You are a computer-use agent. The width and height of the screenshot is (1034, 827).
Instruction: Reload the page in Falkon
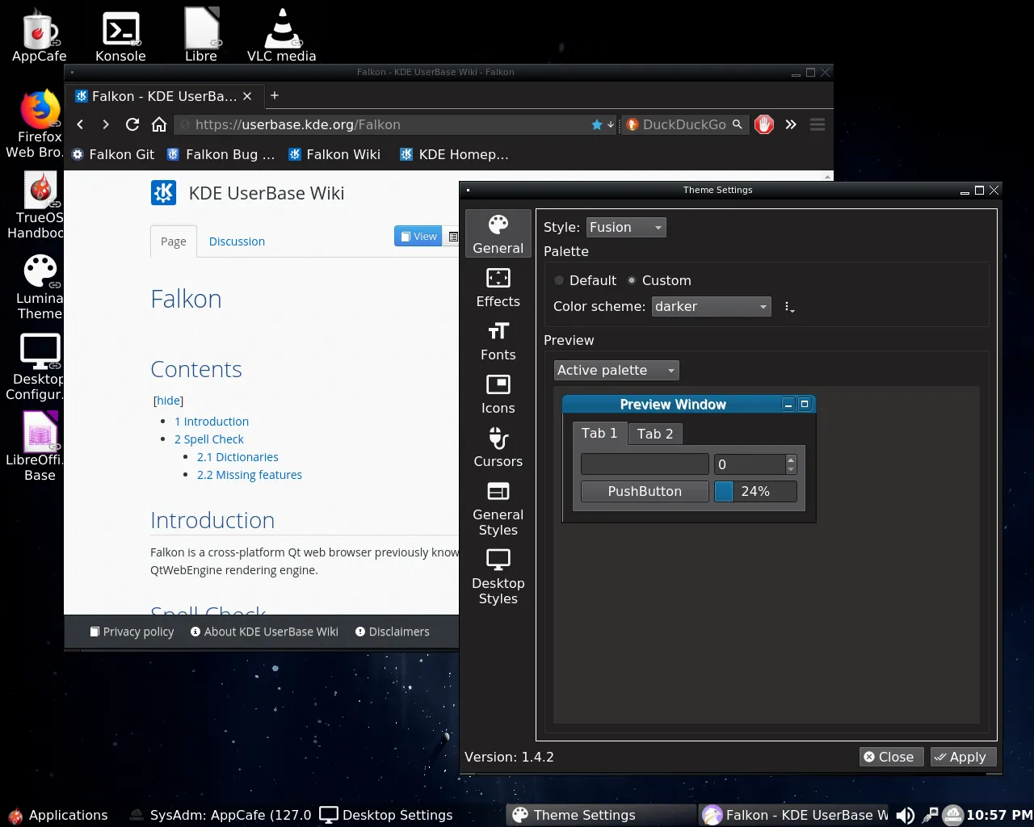click(132, 124)
